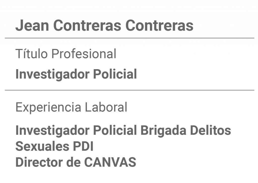Viewport: 258px width, 183px height.
Task: Click the word Laboral
Action: (106, 107)
